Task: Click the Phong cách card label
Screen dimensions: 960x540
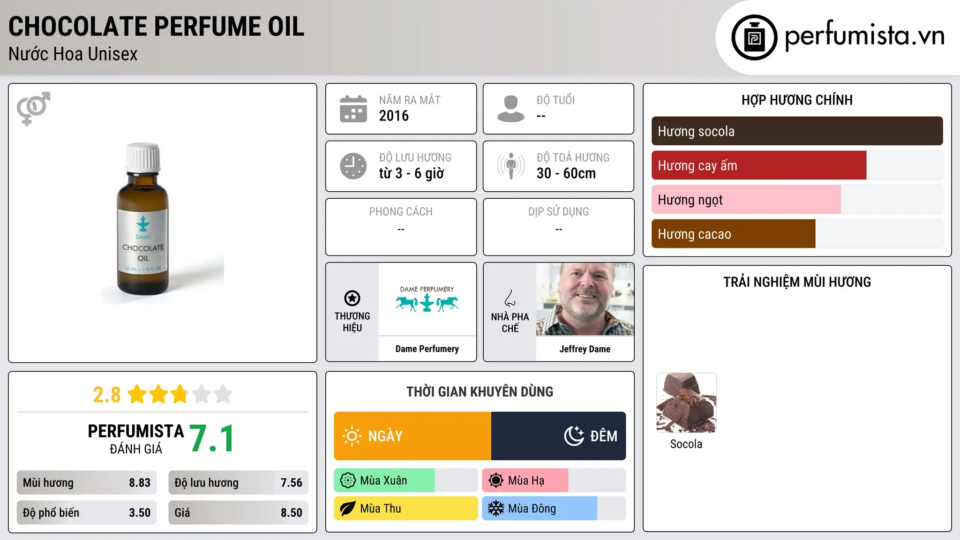Action: (401, 212)
